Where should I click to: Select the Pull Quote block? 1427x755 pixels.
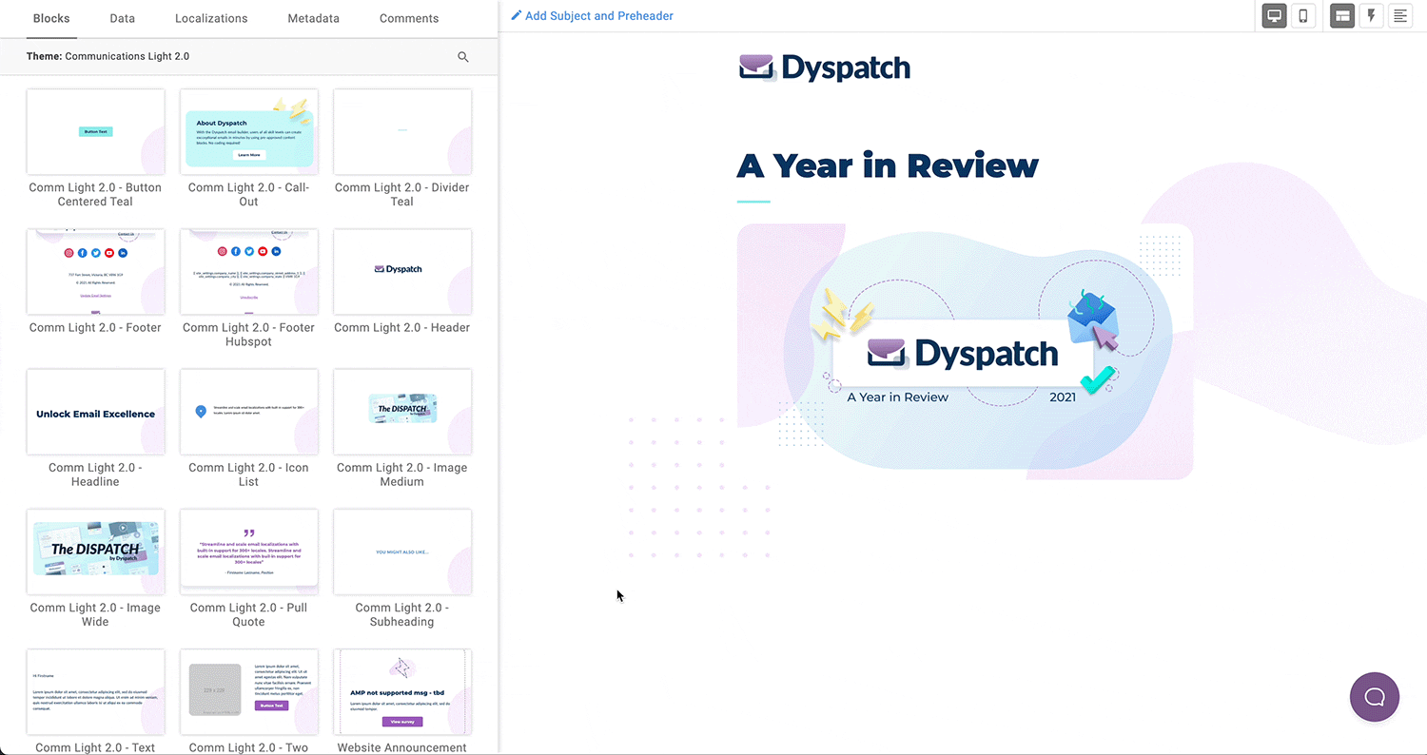248,552
